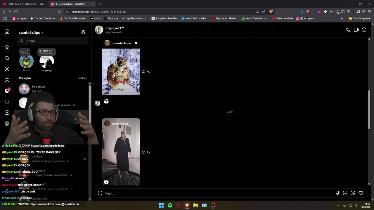
Task: Open the İstekler message requests link
Action: [x=82, y=78]
